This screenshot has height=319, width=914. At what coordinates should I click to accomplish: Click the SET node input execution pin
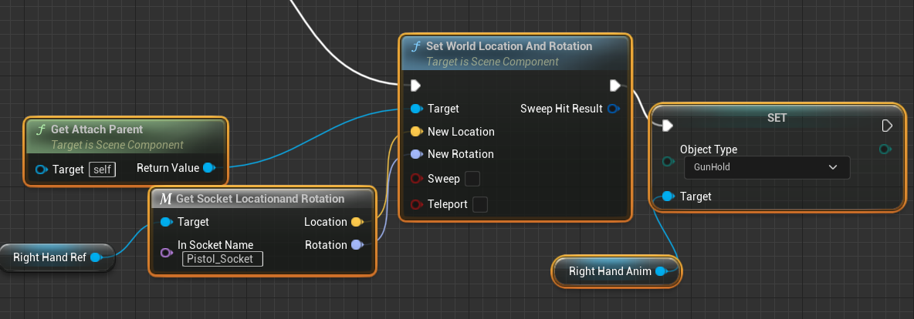click(668, 126)
